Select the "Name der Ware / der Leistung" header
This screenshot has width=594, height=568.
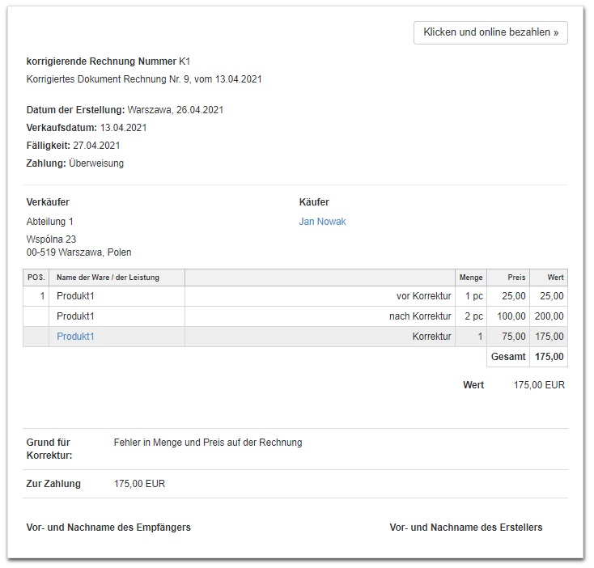[108, 278]
